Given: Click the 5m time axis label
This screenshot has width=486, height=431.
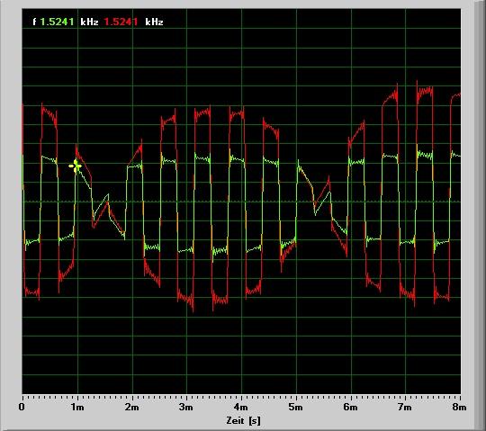Looking at the screenshot, I should tap(295, 407).
